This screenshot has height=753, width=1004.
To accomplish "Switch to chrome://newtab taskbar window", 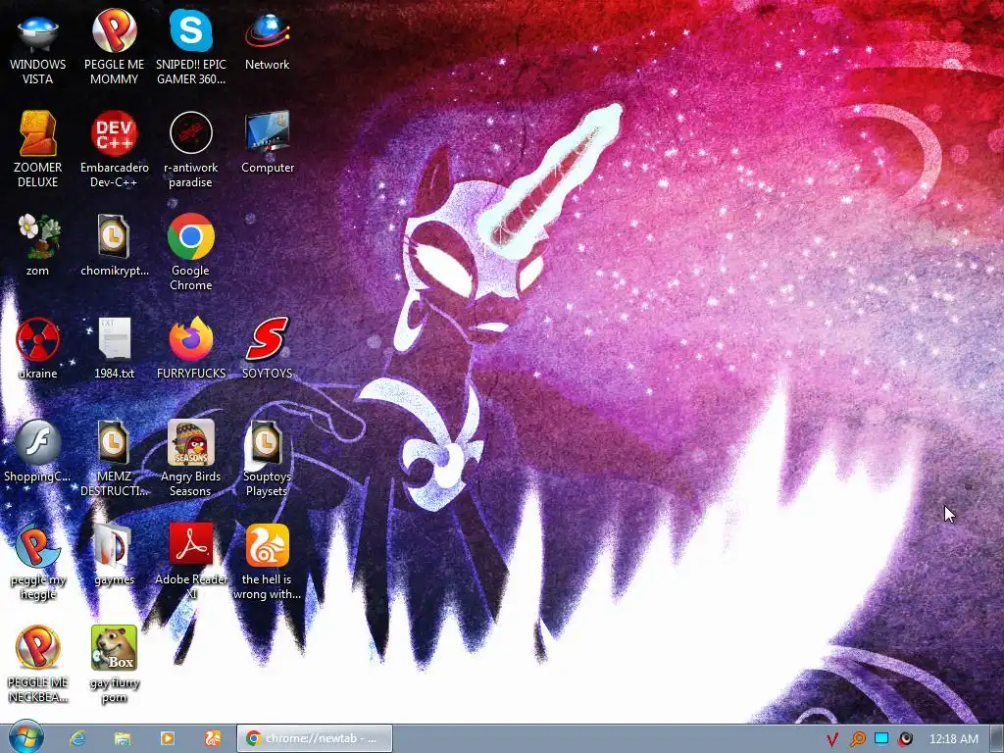I will pyautogui.click(x=315, y=738).
